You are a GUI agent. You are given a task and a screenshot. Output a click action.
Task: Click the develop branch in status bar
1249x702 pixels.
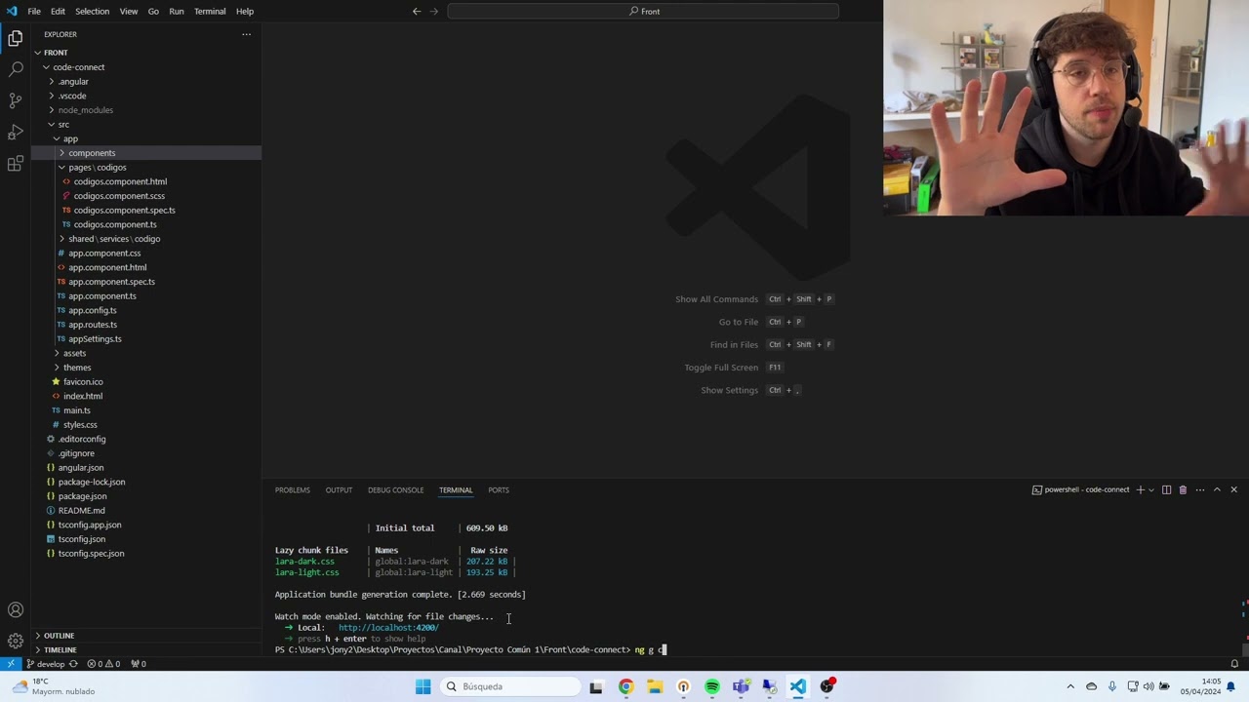(x=45, y=664)
